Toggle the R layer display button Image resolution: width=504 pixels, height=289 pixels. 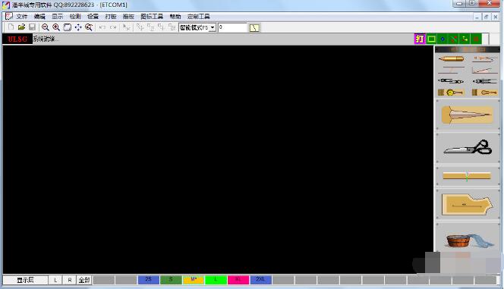tap(69, 280)
